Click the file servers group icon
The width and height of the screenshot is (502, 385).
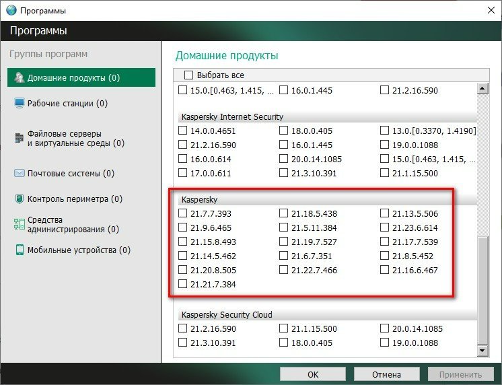click(20, 138)
